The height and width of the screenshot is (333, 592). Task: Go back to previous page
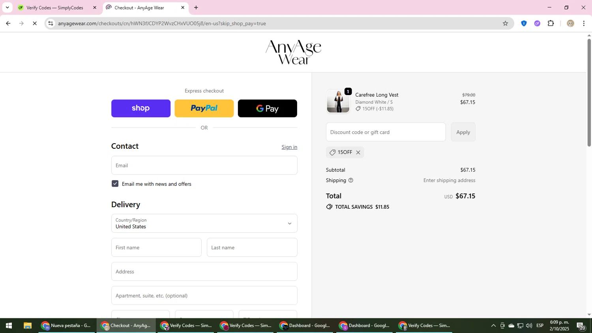point(8,23)
